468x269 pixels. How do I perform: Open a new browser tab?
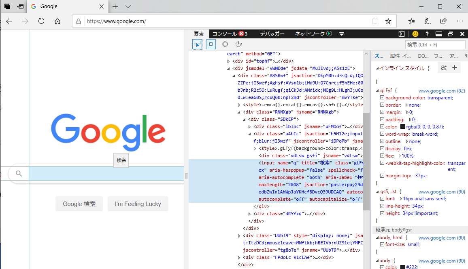tap(115, 6)
